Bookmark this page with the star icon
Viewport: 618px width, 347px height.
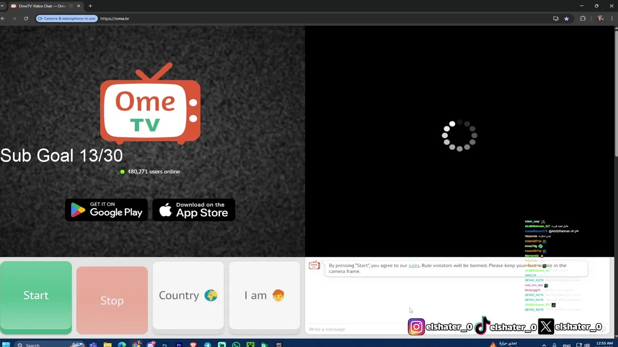point(566,18)
